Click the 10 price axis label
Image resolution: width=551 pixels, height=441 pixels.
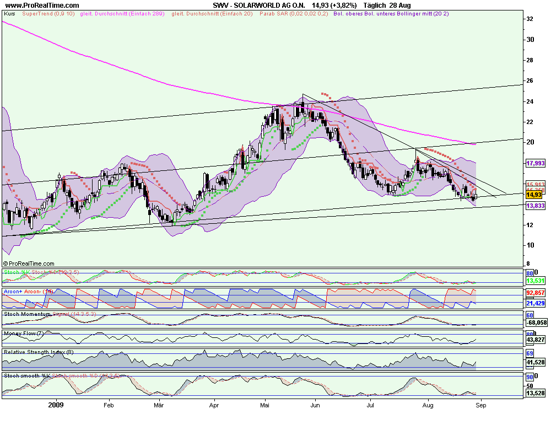pos(530,245)
